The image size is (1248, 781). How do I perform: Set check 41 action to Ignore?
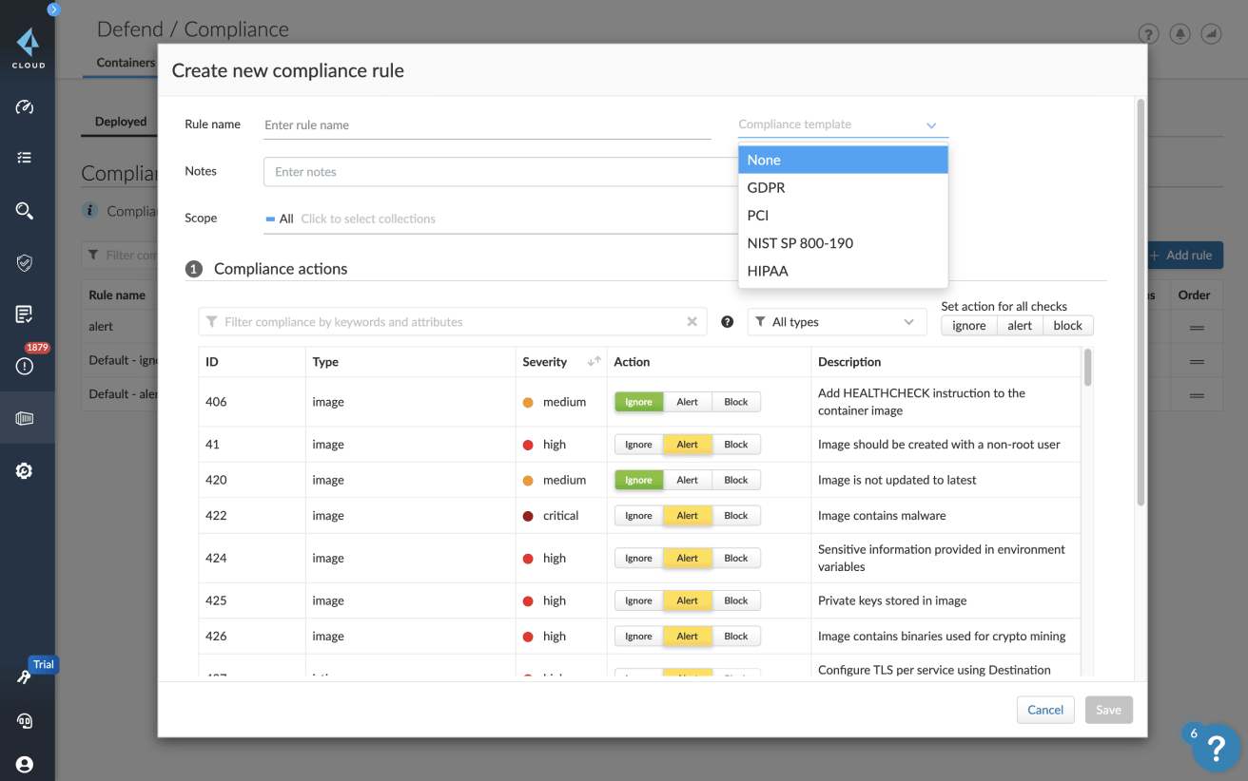click(638, 445)
